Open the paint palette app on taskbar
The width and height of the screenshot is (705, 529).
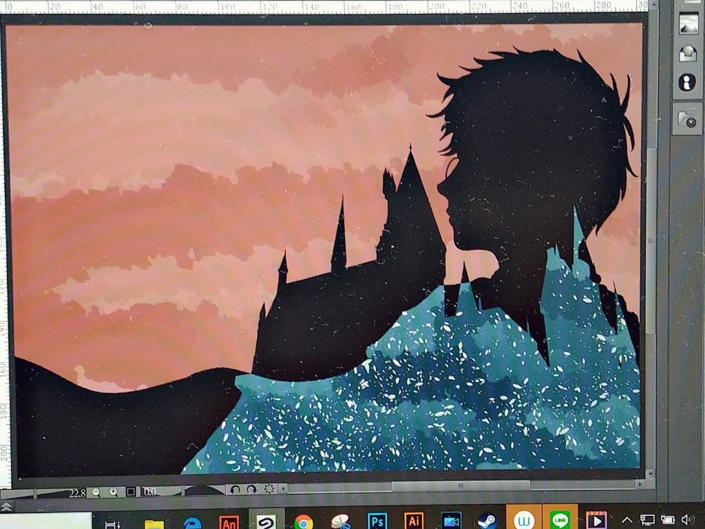click(x=340, y=521)
